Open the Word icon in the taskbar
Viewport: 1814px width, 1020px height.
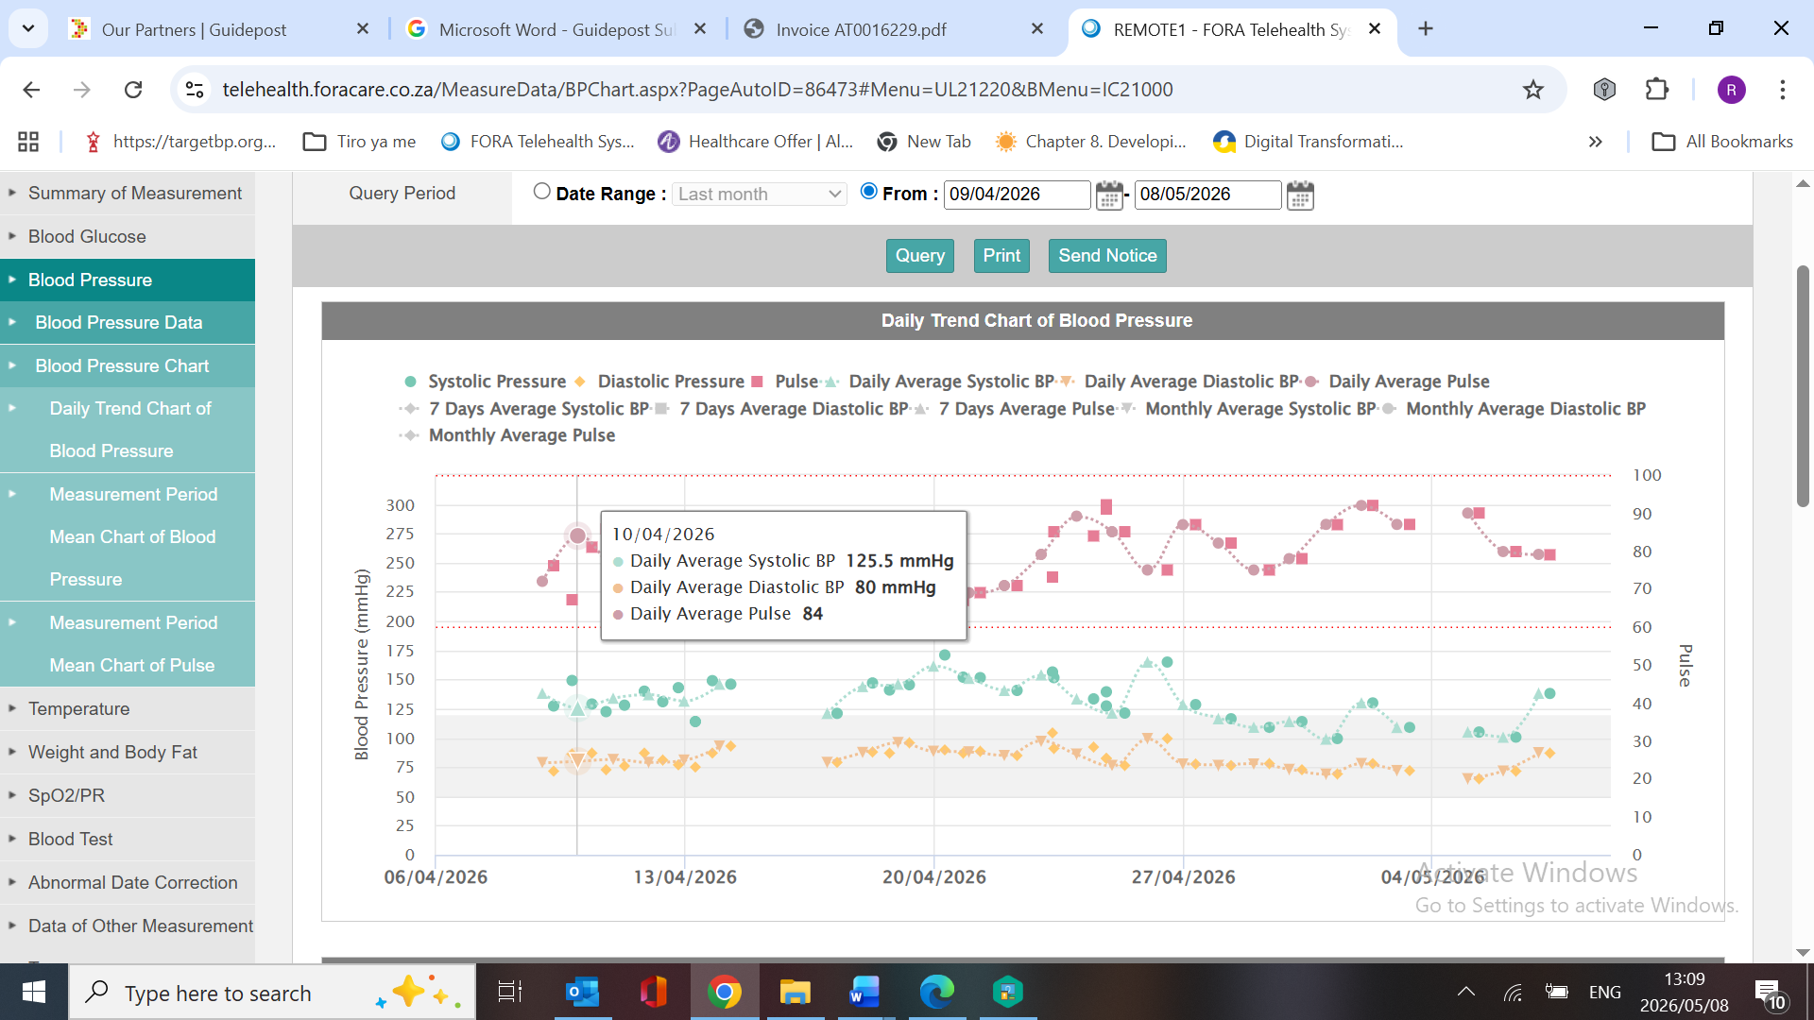pyautogui.click(x=865, y=993)
